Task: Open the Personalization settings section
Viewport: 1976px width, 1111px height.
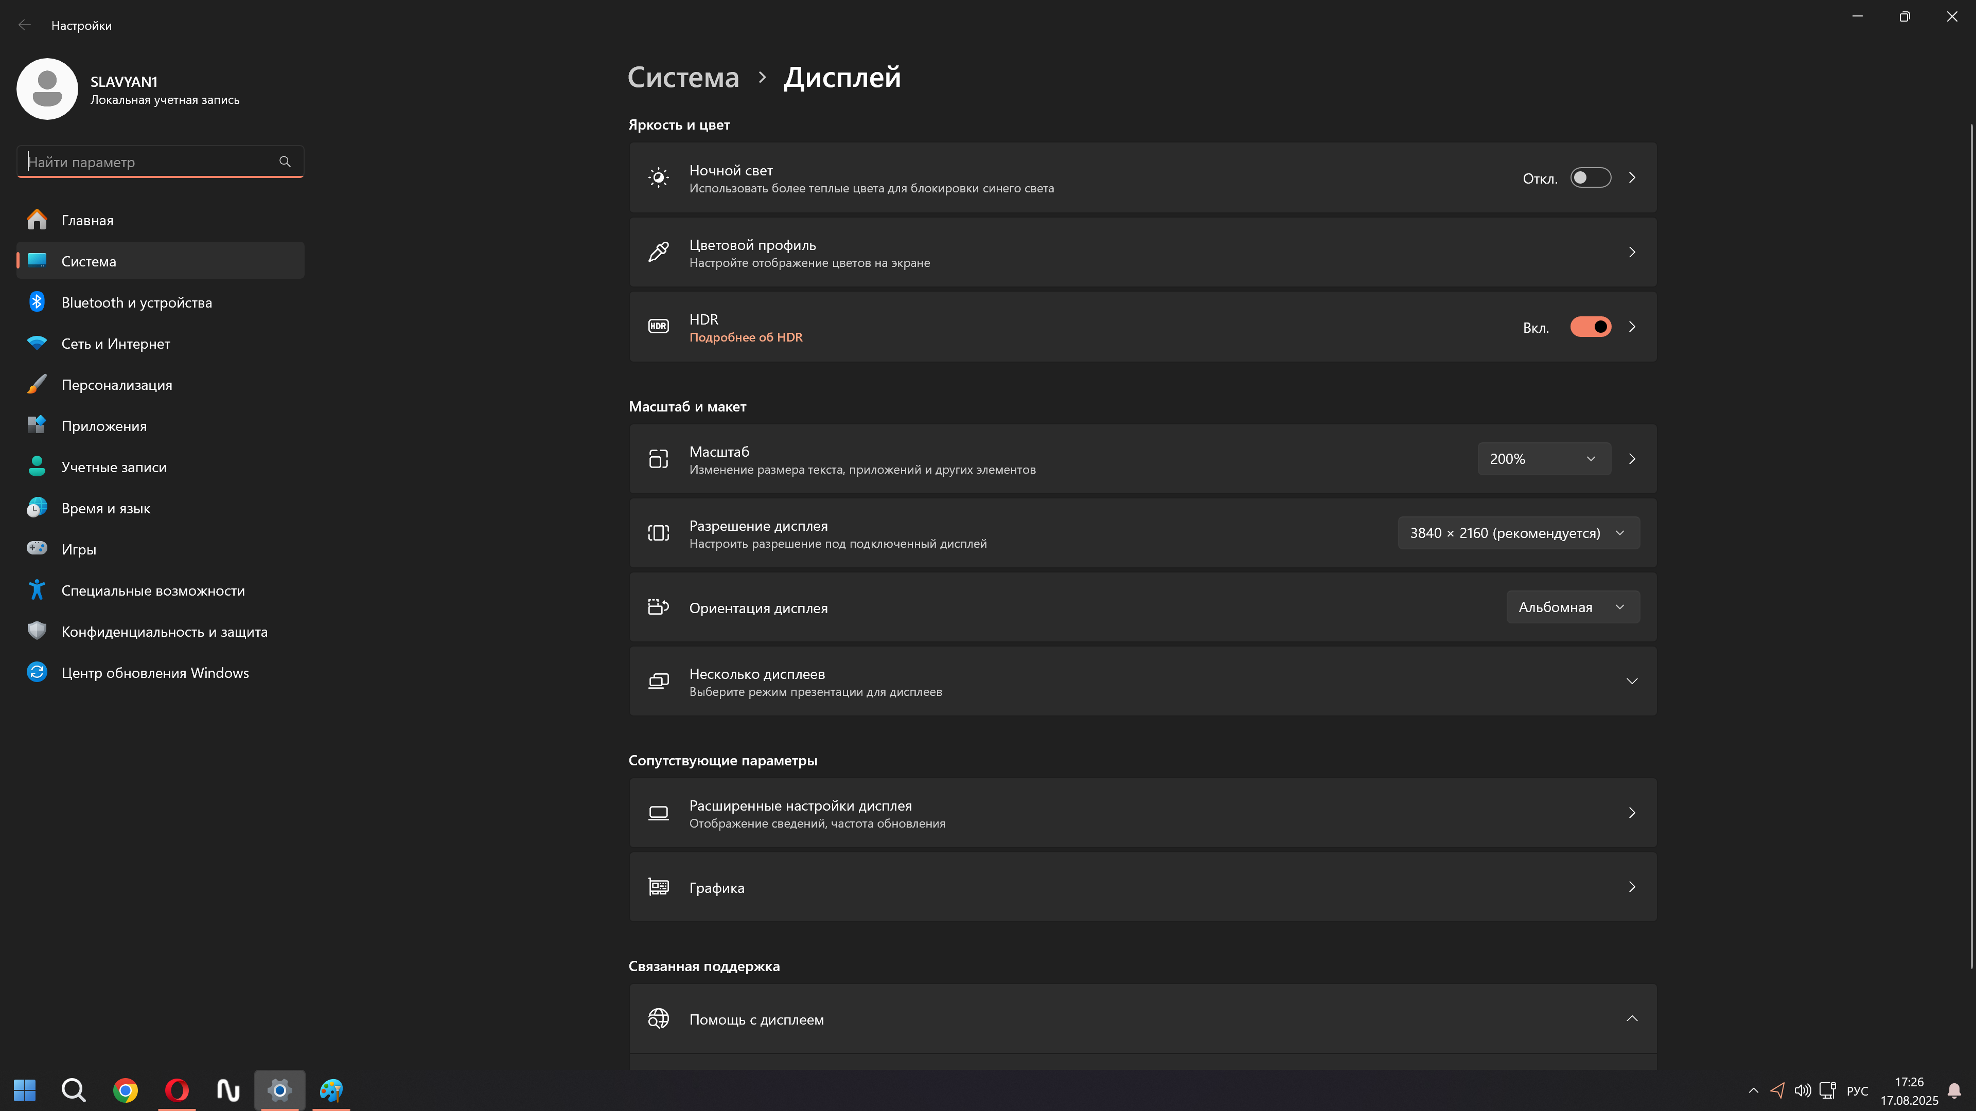Action: pyautogui.click(x=117, y=385)
